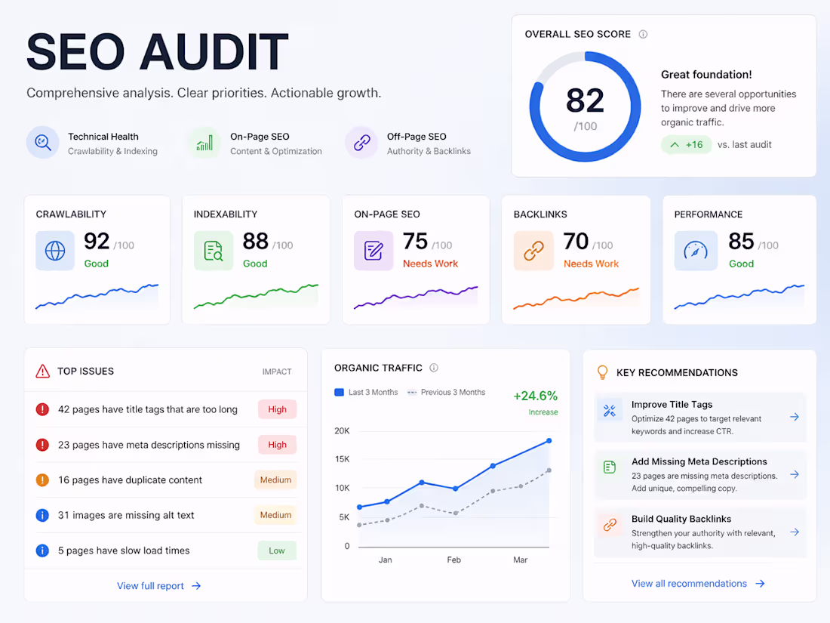
Task: Open the Organic Traffic info tooltip
Action: coord(433,368)
